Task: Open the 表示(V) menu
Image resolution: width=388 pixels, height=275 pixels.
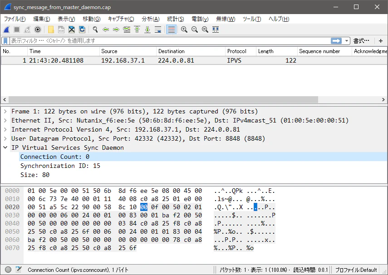Action: tap(66, 19)
